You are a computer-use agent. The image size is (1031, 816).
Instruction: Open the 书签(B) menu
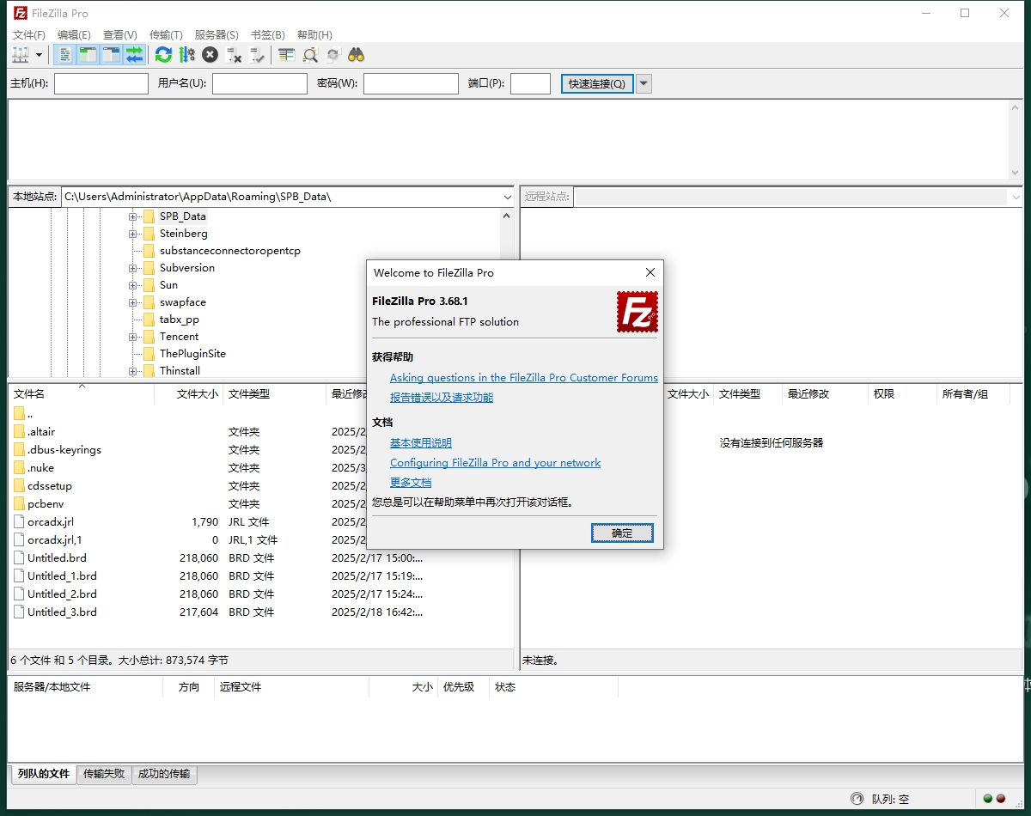(267, 35)
